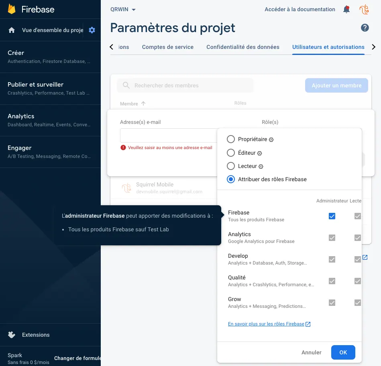
Task: Click the help question mark icon
Action: (365, 28)
